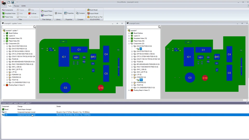
Task: Click Build Model in SOLIDWORKS group
Action: pos(92,10)
